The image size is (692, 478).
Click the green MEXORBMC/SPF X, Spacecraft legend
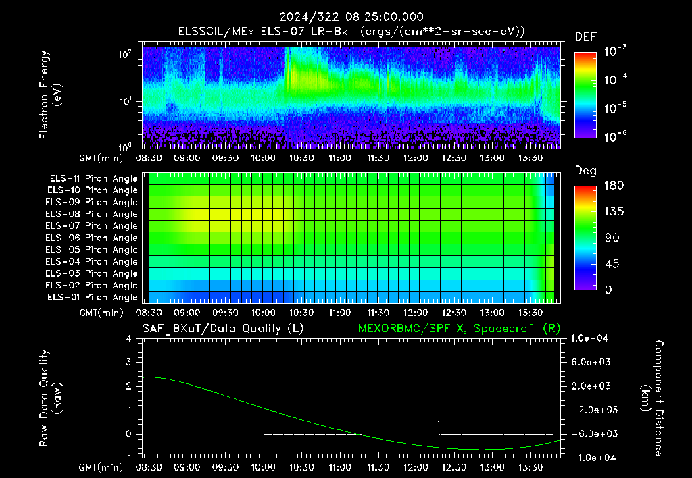tap(459, 329)
